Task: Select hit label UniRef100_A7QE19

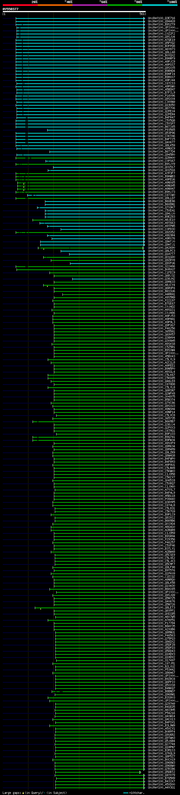Action: click(x=161, y=40)
